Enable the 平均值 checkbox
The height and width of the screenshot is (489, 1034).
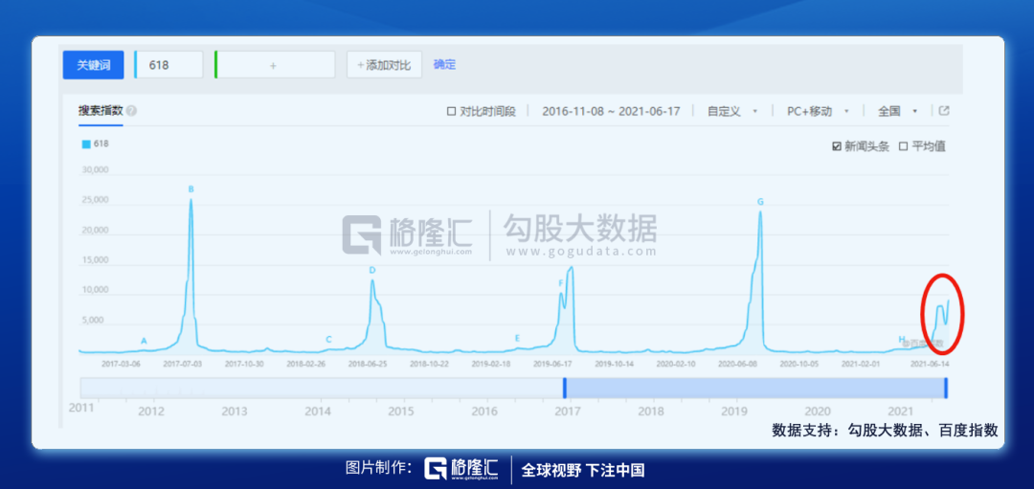[904, 146]
